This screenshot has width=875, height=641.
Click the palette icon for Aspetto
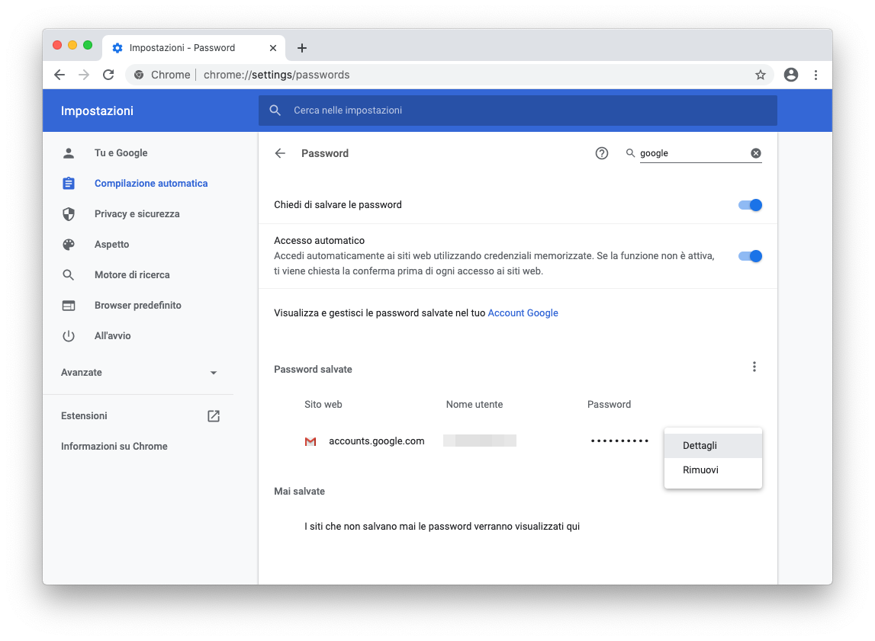point(69,244)
